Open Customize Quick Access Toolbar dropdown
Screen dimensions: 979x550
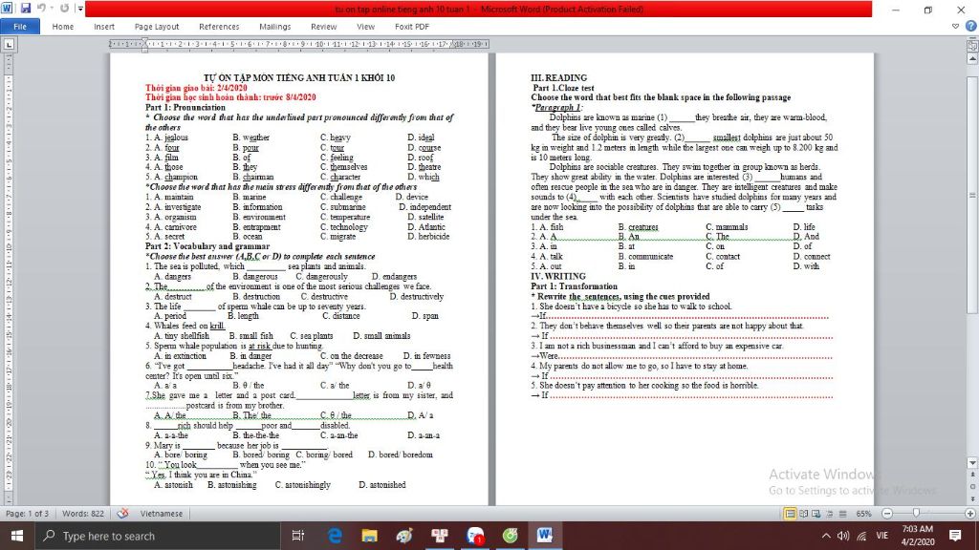coord(80,9)
